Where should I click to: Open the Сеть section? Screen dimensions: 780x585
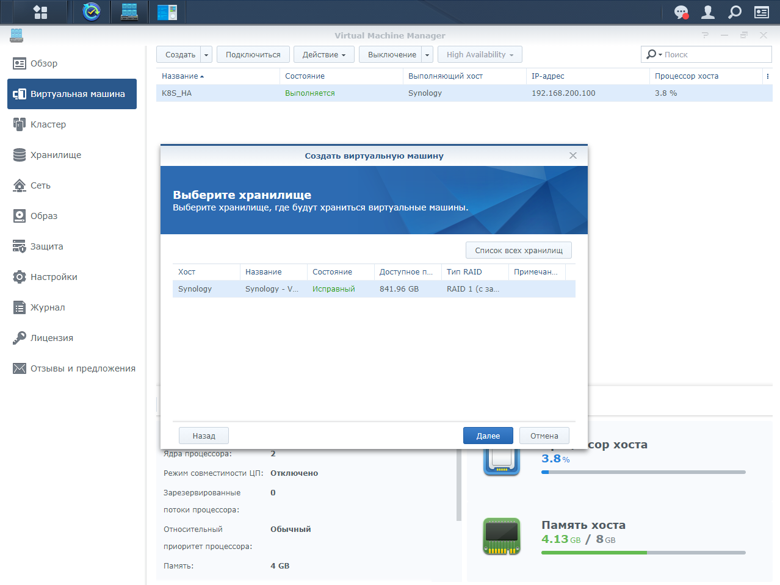(72, 185)
